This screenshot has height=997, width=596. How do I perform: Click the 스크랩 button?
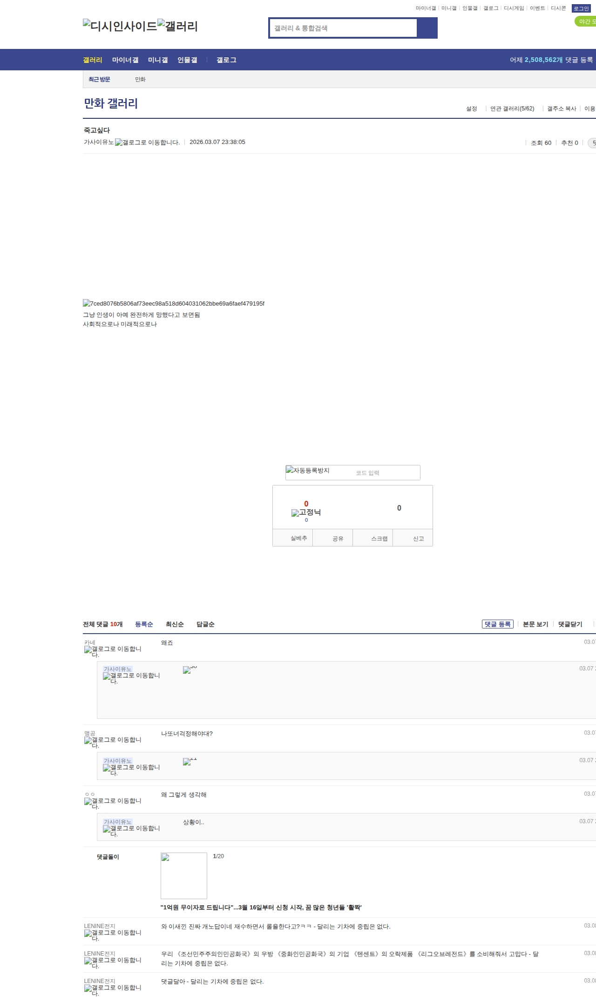[373, 538]
